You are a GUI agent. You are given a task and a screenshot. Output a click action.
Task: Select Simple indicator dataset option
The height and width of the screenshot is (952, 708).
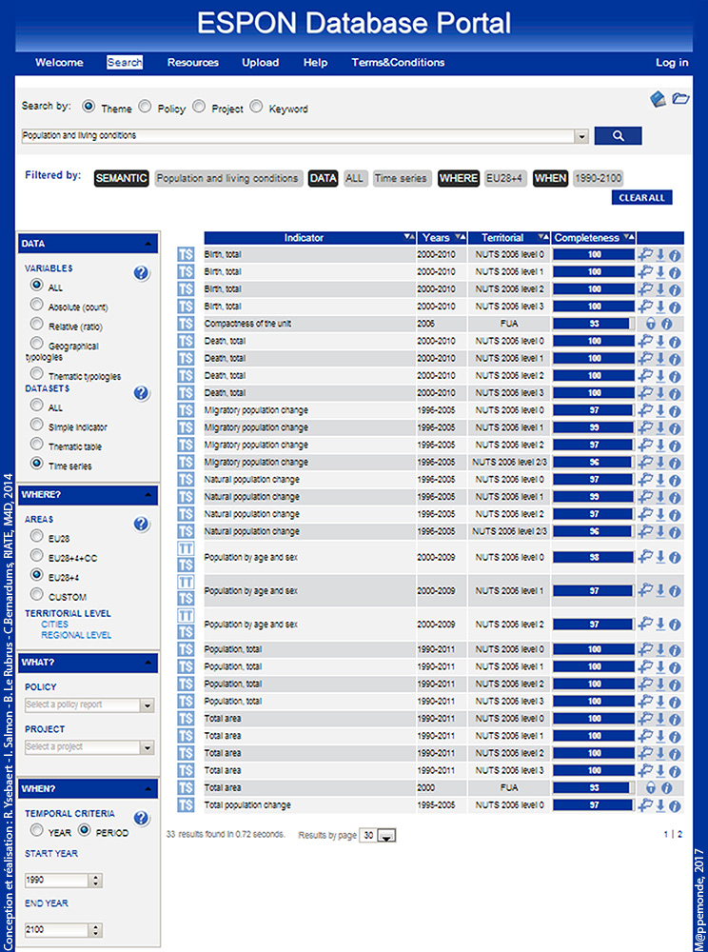pyautogui.click(x=37, y=425)
